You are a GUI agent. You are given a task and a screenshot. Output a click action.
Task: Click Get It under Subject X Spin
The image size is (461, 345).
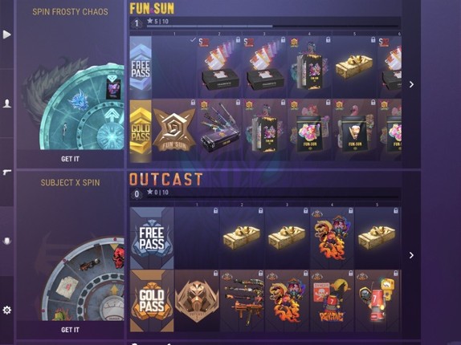70,330
